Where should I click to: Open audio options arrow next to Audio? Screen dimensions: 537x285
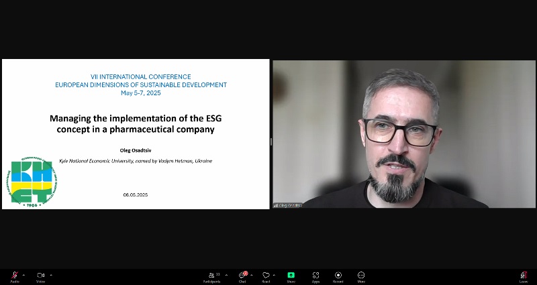point(23,275)
